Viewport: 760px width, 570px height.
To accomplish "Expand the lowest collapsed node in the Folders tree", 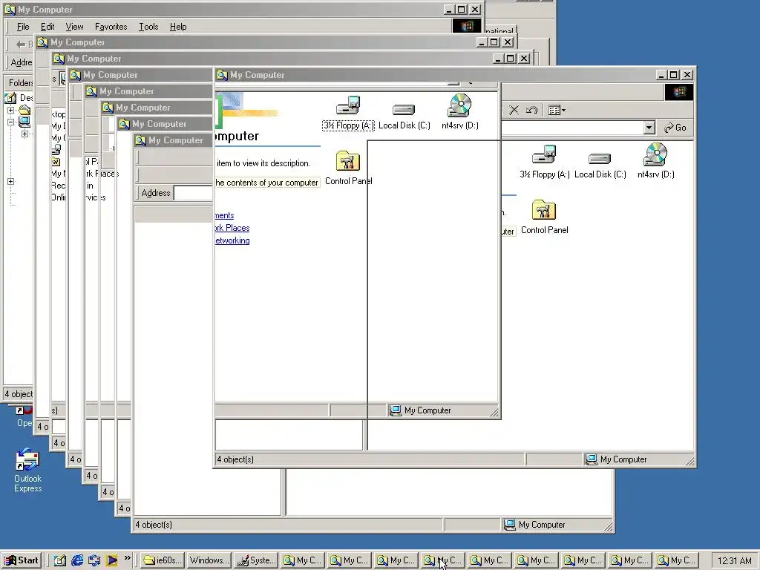I will [10, 181].
